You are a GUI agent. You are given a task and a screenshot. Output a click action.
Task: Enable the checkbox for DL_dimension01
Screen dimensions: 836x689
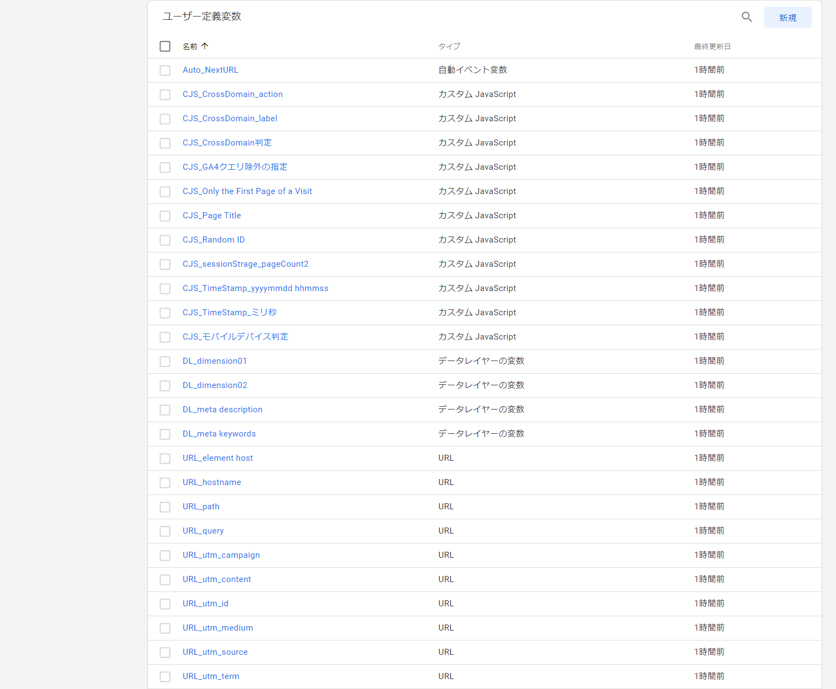[x=165, y=362]
